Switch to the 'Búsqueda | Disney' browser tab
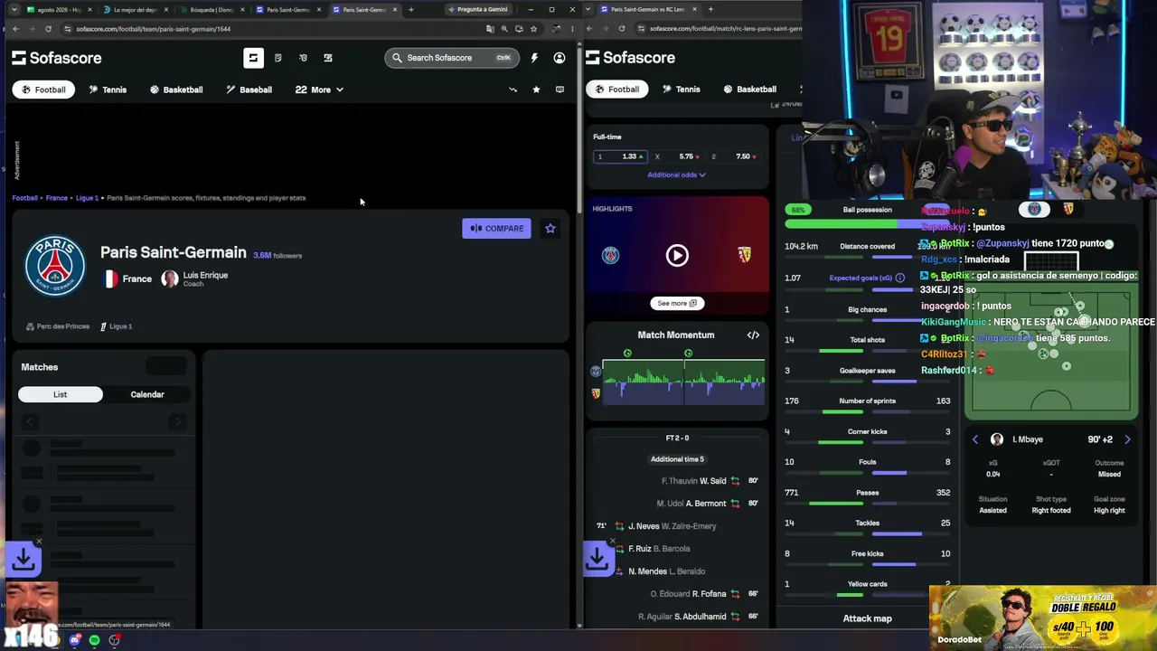This screenshot has width=1157, height=651. [212, 9]
